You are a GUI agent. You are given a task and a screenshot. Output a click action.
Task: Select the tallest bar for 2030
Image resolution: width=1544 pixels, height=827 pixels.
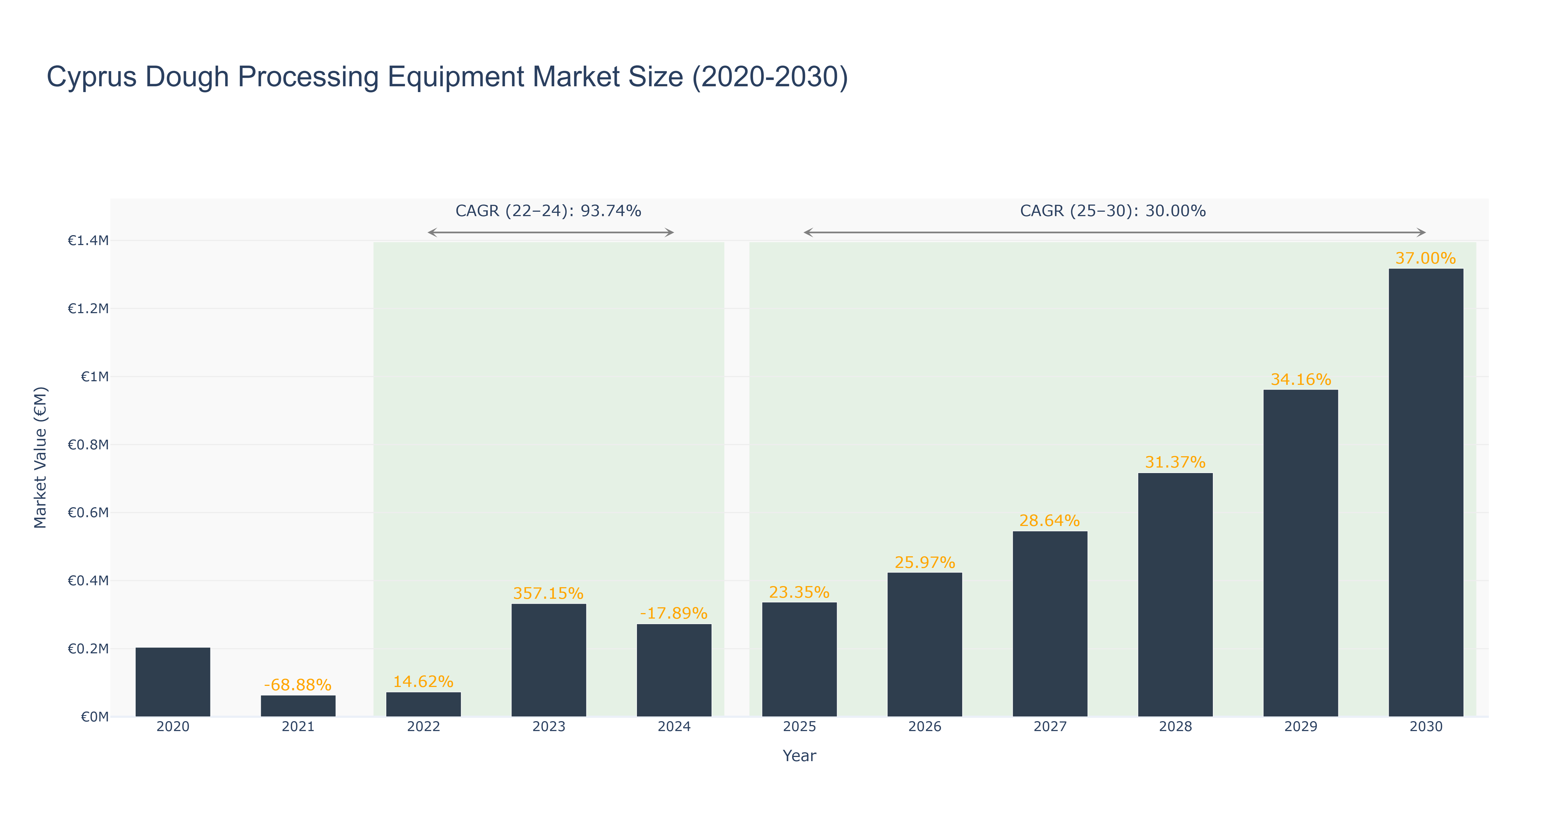1425,493
